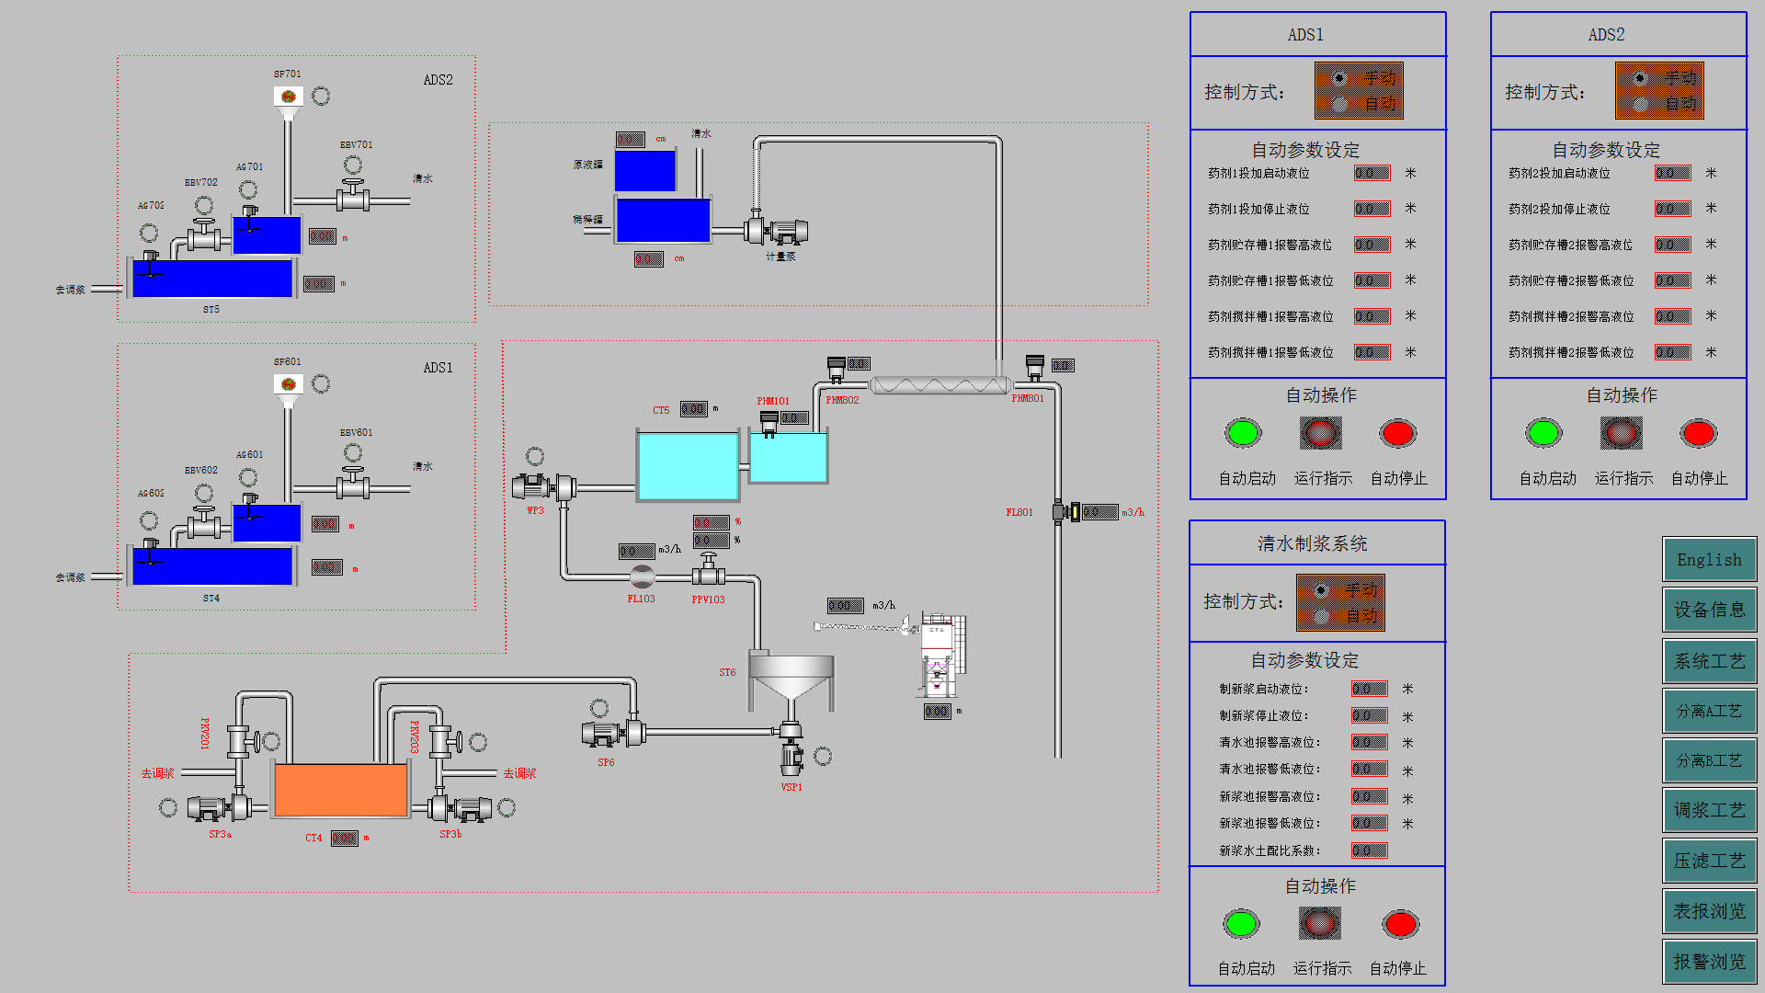This screenshot has height=993, width=1765.
Task: Toggle ADS1 控制方式 手动 radio button
Action: [x=1334, y=83]
